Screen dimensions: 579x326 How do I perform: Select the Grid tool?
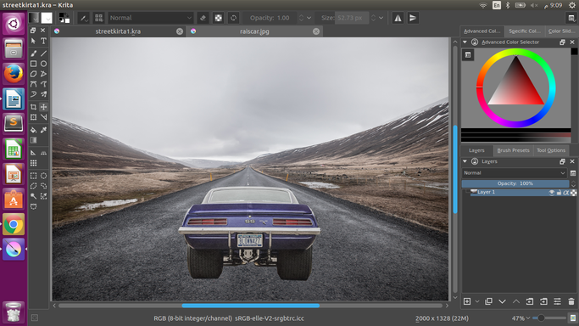pos(33,163)
